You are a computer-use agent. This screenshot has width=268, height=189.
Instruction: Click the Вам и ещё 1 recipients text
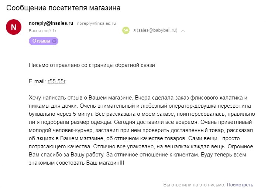point(42,31)
